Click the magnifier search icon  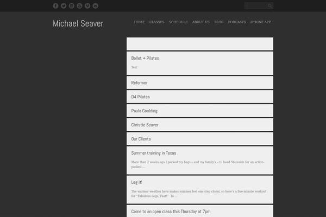click(x=270, y=6)
